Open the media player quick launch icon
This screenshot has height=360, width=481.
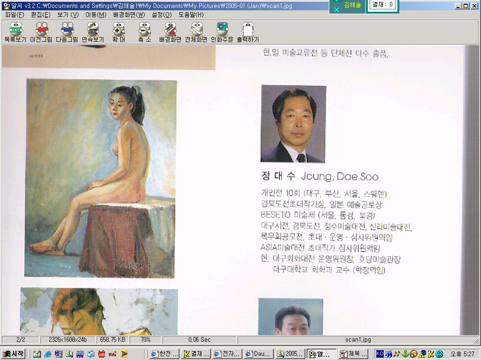pos(124,354)
